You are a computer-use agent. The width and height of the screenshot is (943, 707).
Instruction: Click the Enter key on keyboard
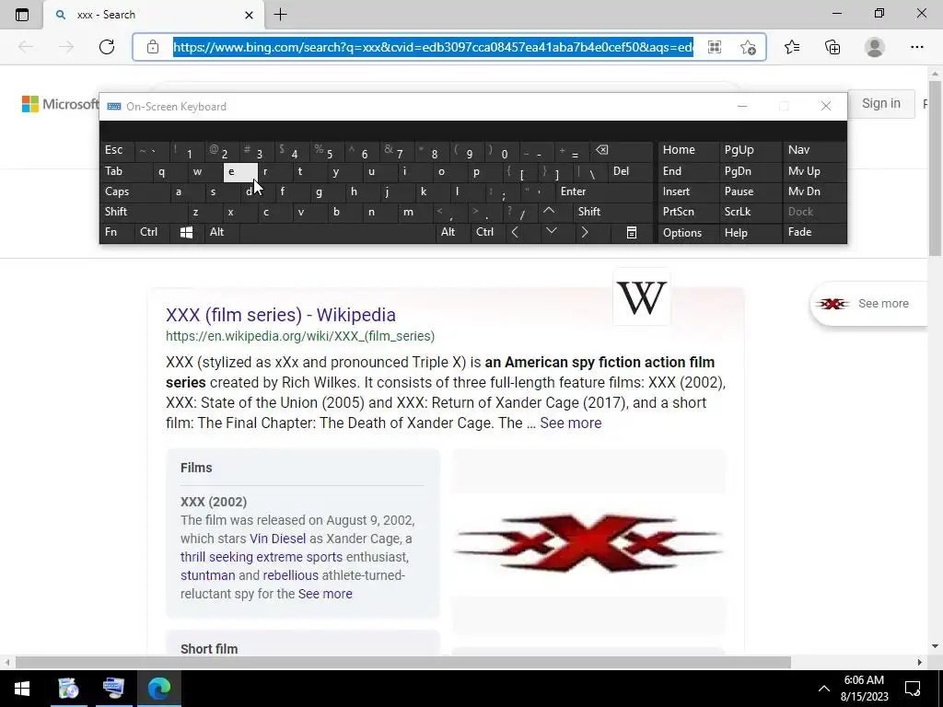coord(604,191)
